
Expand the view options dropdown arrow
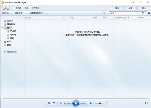click(107, 13)
